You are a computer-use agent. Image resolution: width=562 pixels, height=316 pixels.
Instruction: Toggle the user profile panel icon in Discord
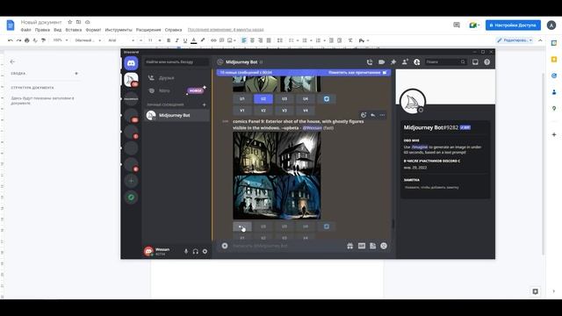[x=416, y=62]
